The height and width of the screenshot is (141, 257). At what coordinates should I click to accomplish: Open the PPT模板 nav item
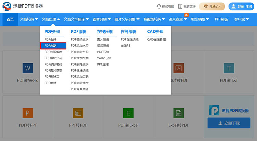click(221, 19)
